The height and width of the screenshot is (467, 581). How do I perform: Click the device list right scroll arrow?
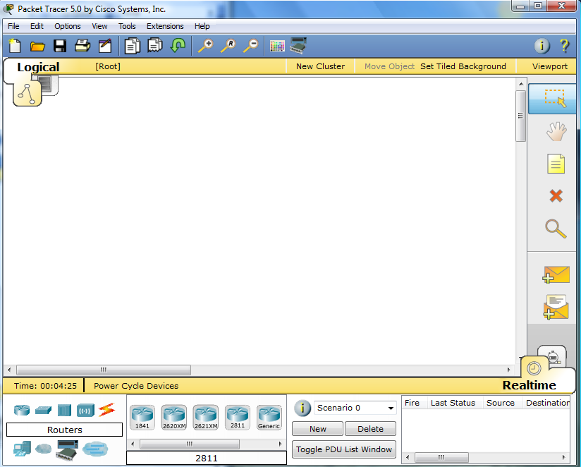[280, 444]
